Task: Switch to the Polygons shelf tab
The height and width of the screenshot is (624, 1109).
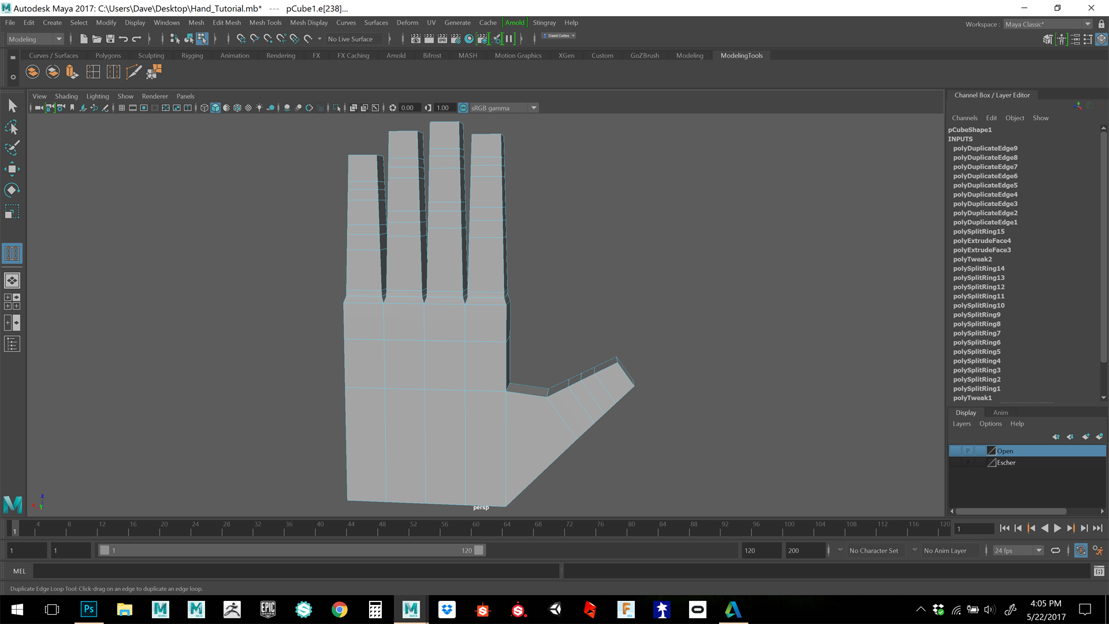Action: 108,55
